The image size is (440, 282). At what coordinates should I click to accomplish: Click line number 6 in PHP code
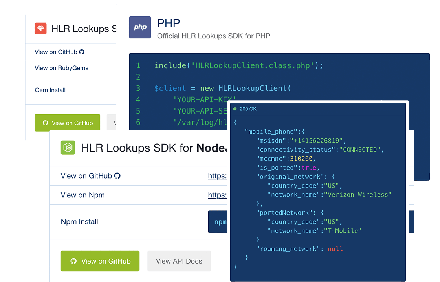[138, 122]
